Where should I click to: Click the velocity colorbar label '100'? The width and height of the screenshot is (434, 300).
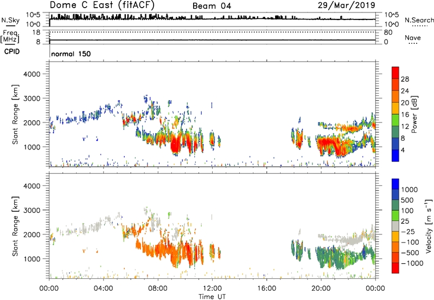[407, 211]
